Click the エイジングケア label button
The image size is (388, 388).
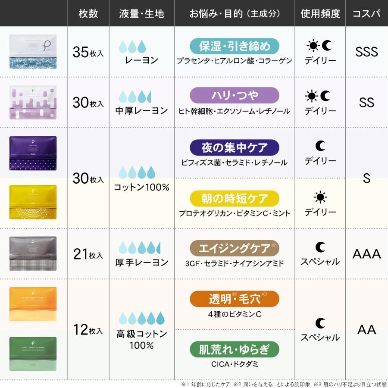pos(234,247)
